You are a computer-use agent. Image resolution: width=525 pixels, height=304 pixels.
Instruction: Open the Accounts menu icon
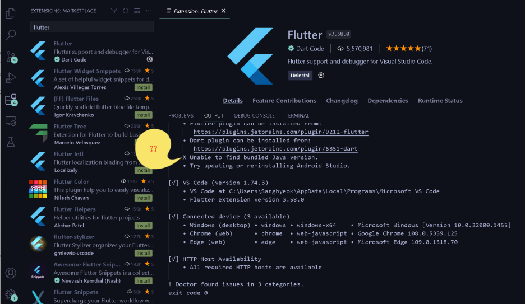pos(11,273)
